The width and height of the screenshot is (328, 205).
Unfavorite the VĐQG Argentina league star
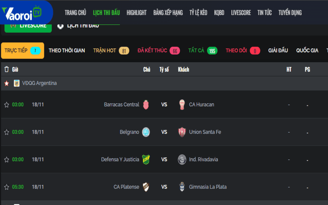point(7,83)
